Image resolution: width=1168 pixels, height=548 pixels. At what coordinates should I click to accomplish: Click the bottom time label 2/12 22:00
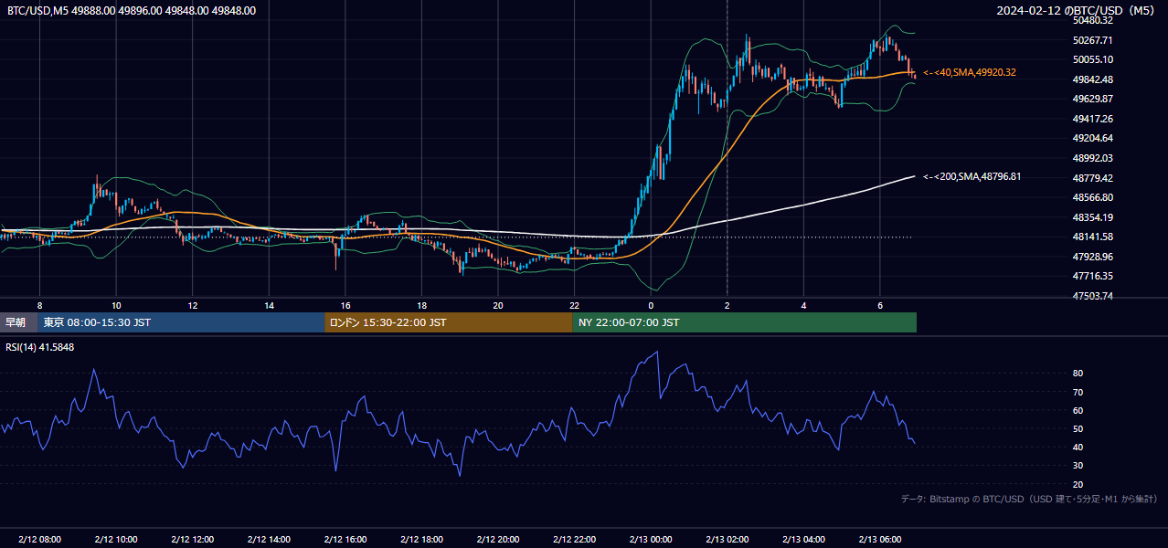[x=574, y=540]
